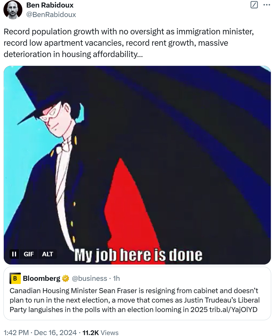Viewport: 274px width, 336px height.
Task: Open the trib.al/YajOlYD link
Action: point(233,310)
